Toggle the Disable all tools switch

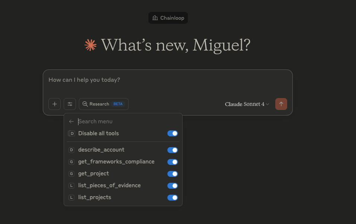click(173, 133)
